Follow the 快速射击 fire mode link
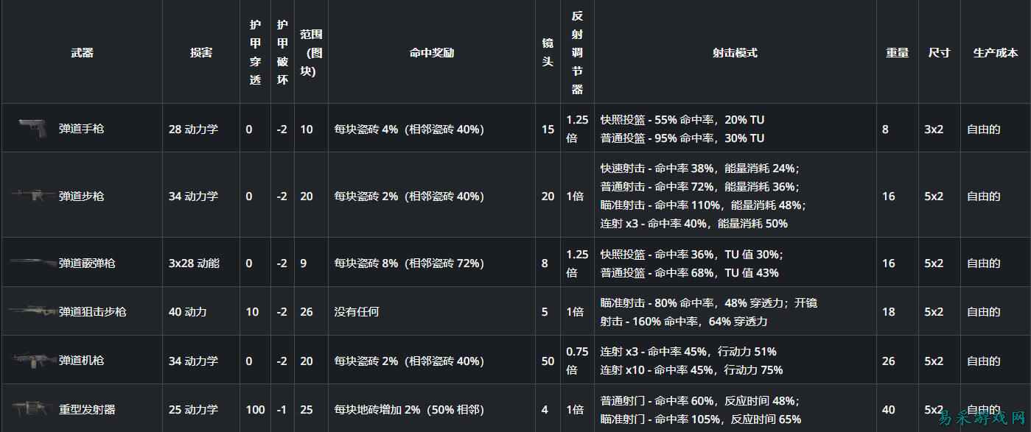Screen dimensions: 1031x432 [624, 168]
